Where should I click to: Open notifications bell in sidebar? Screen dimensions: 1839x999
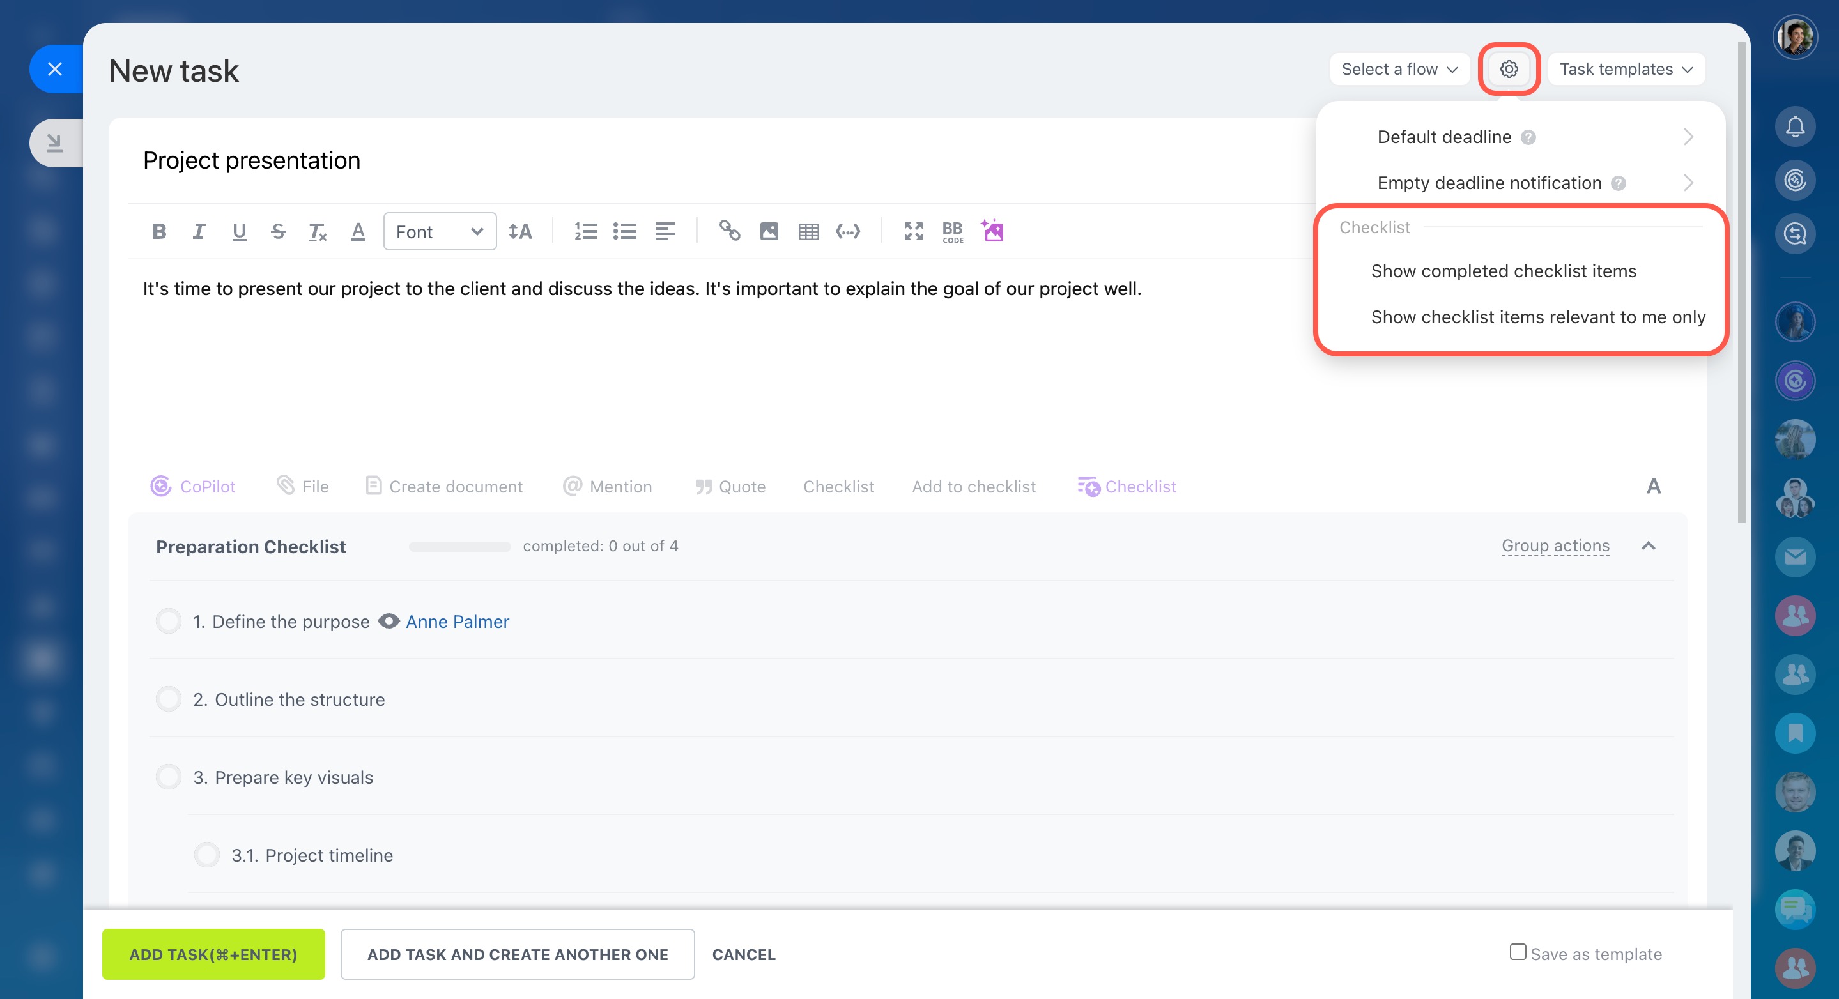coord(1795,127)
